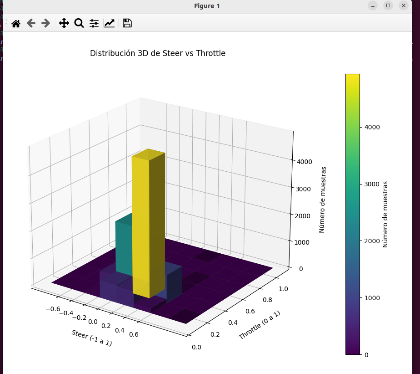Click the 4000 tick on the colorbar

coord(373,127)
